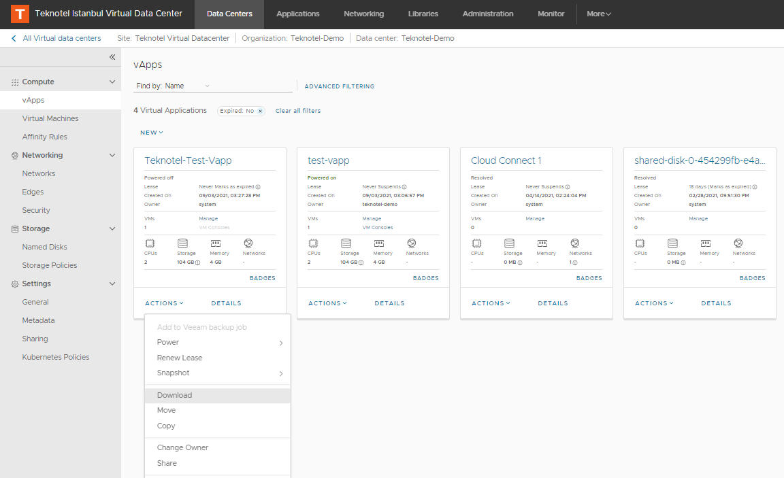Screen dimensions: 784x478
Task: Click the Networks icon on Teknotel-Test-Vapp card
Action: (x=248, y=243)
